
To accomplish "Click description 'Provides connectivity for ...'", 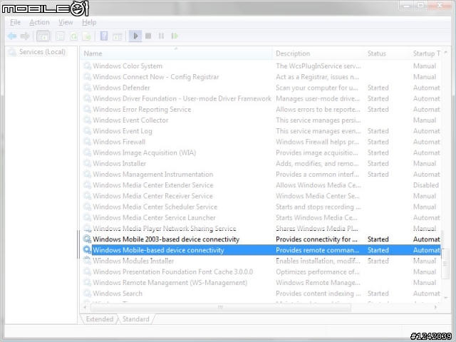I will pos(316,239).
